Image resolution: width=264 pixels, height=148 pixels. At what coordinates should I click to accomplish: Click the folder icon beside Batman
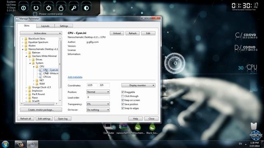tap(30, 53)
